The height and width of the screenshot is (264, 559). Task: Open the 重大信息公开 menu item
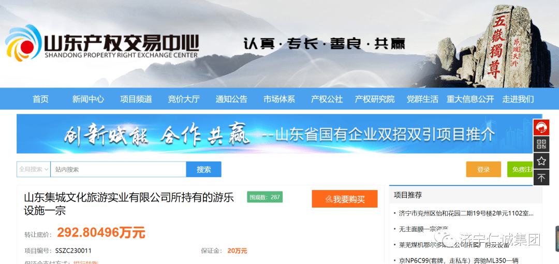coord(470,99)
